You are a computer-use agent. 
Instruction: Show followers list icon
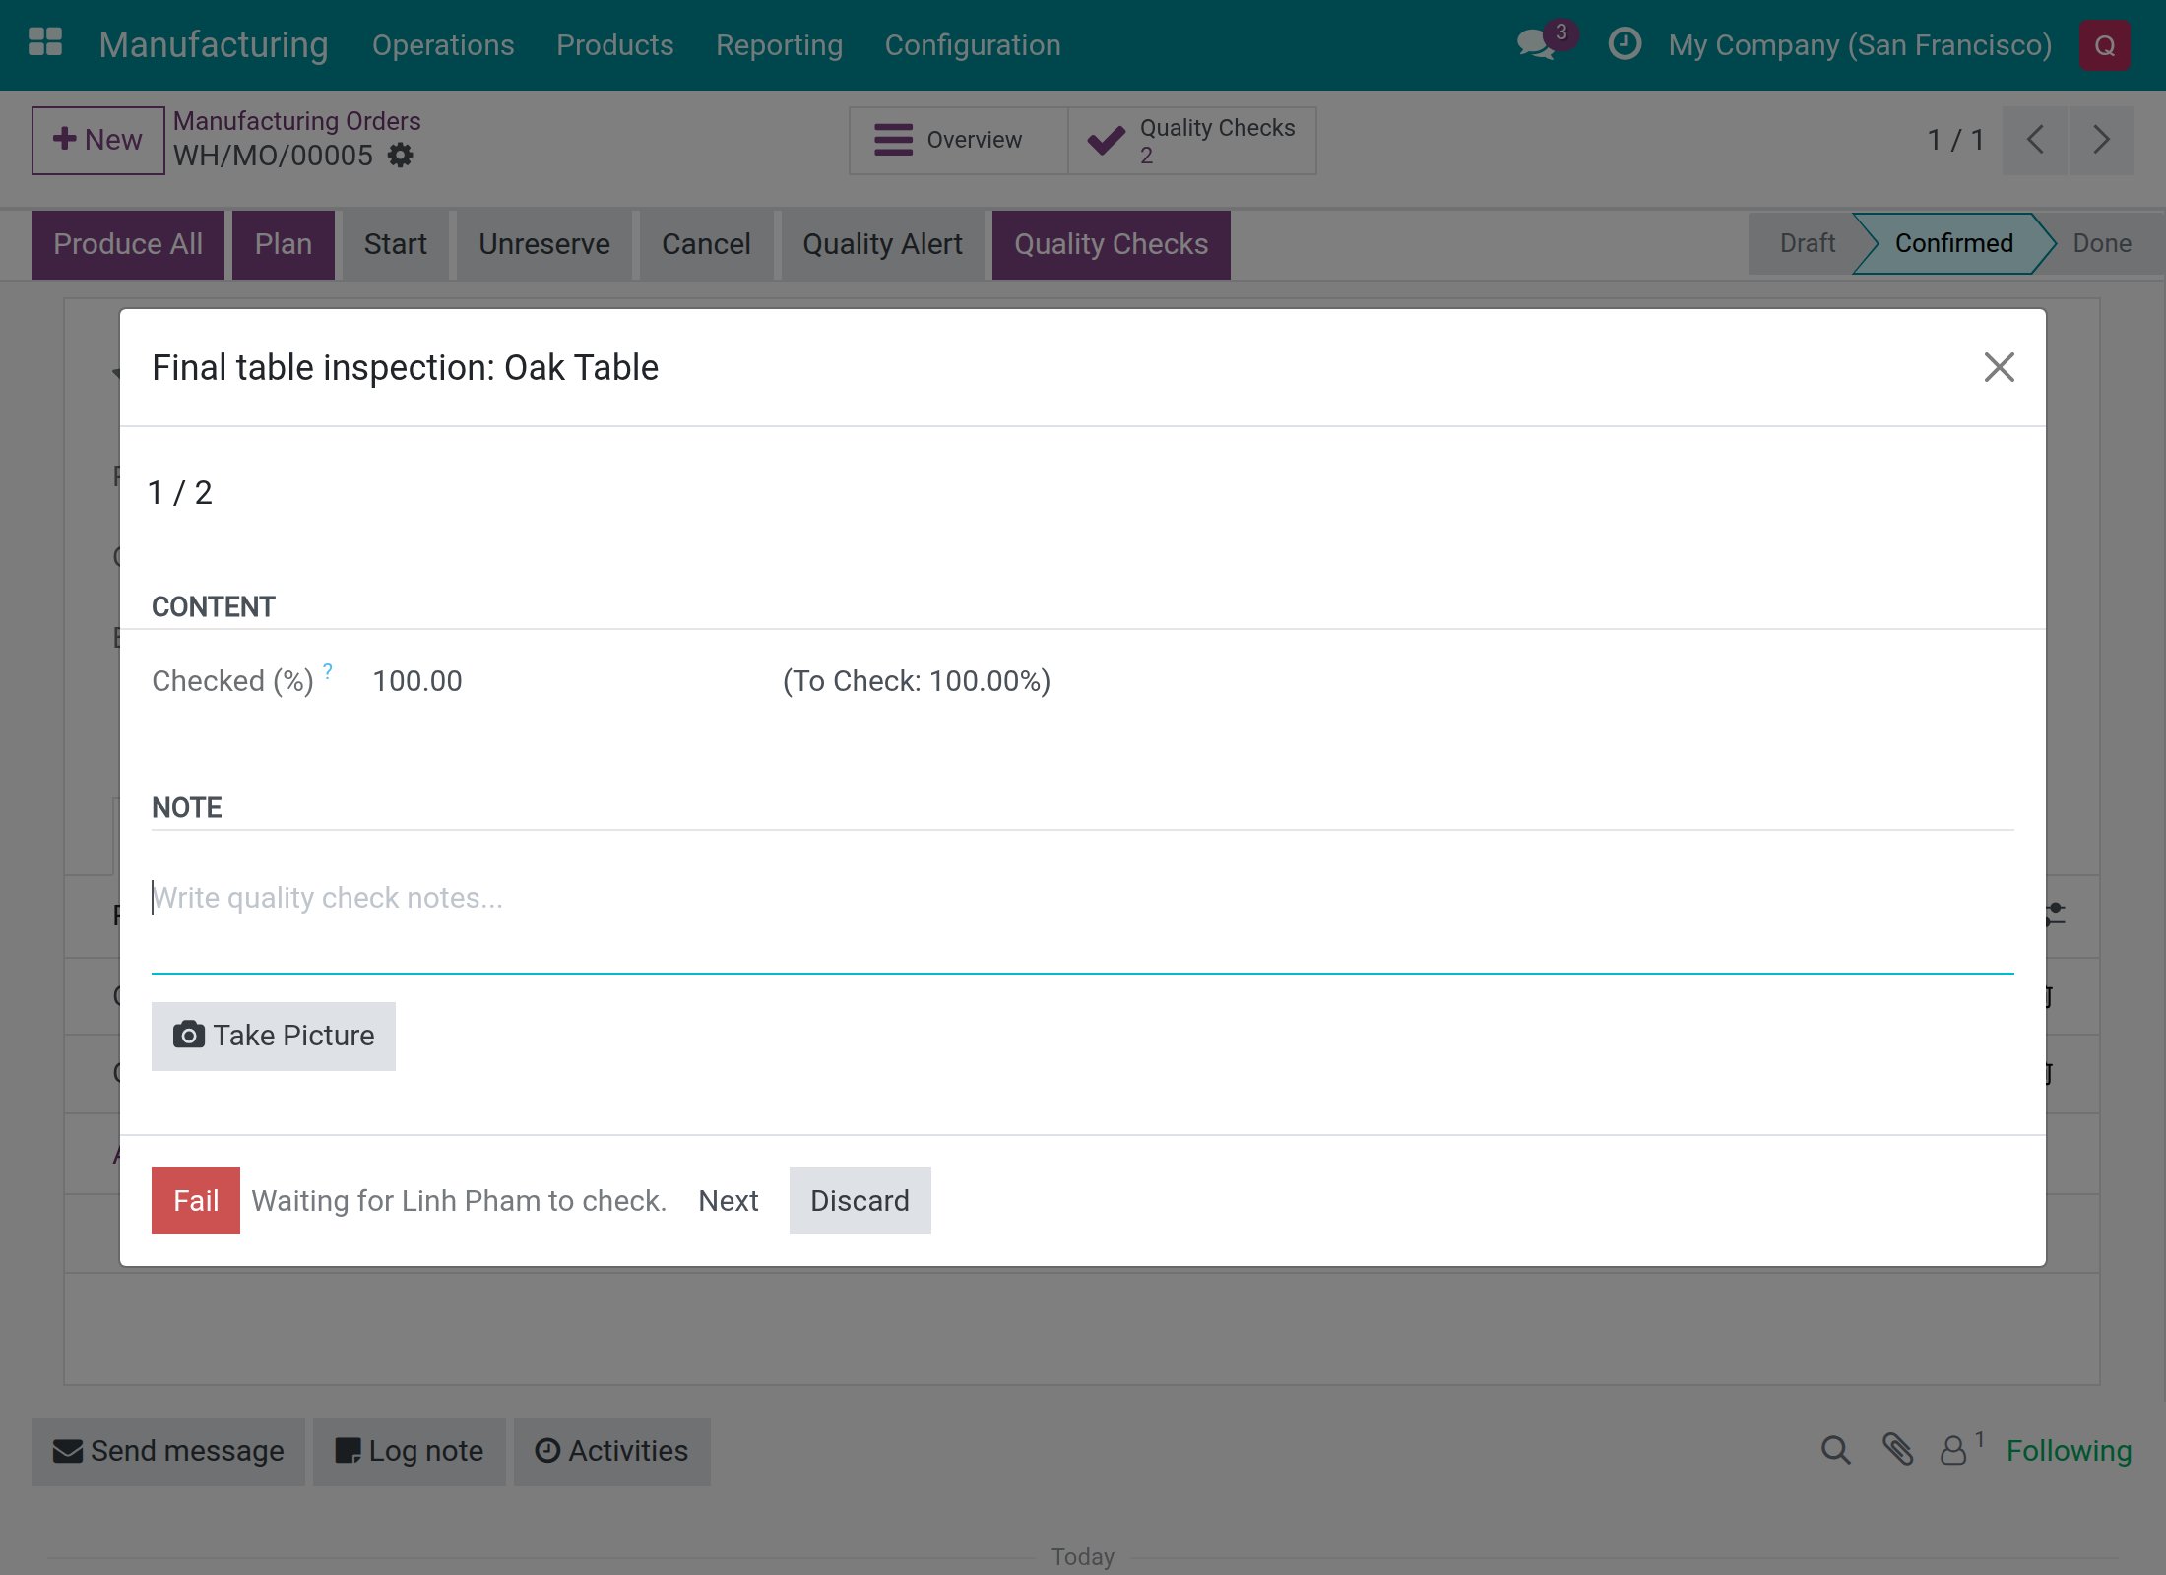click(1954, 1451)
